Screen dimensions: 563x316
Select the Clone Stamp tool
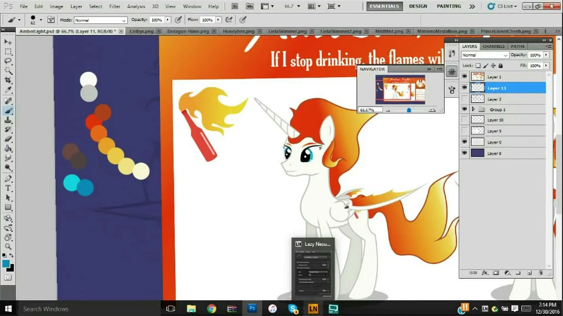coord(8,120)
